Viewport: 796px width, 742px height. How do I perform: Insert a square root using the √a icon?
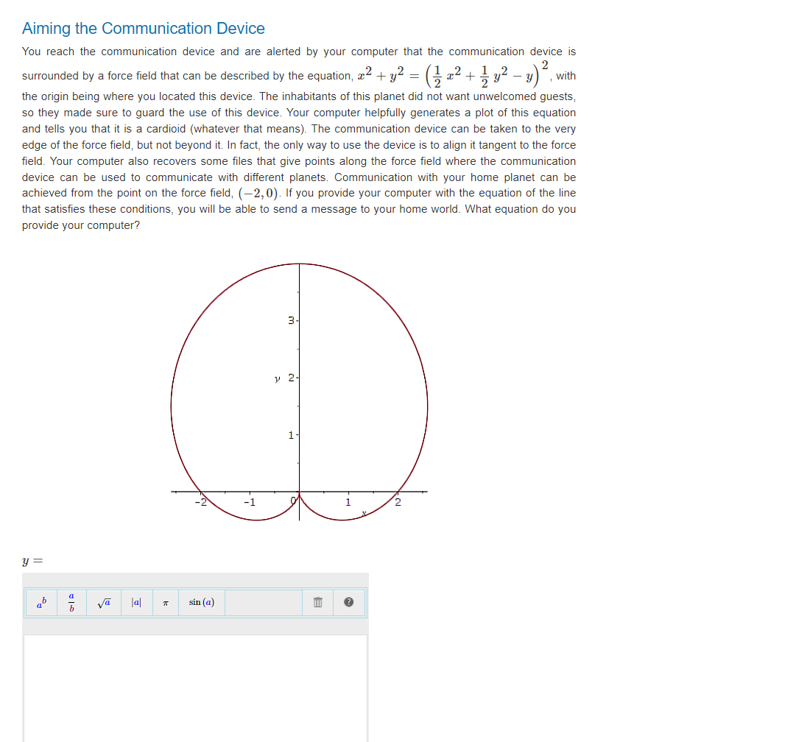coord(102,602)
